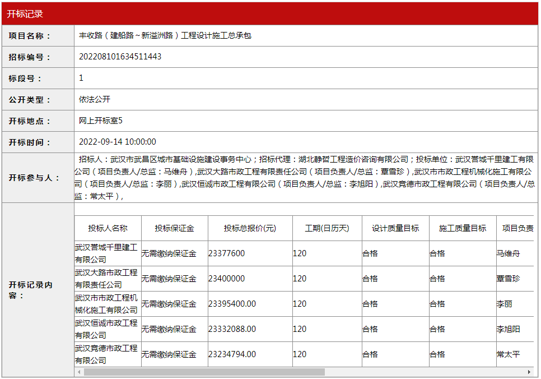Screen dimensions: 541x379
Task: Select 武汉营城千里建工有限公司 in the bidder name column
Action: tap(106, 253)
